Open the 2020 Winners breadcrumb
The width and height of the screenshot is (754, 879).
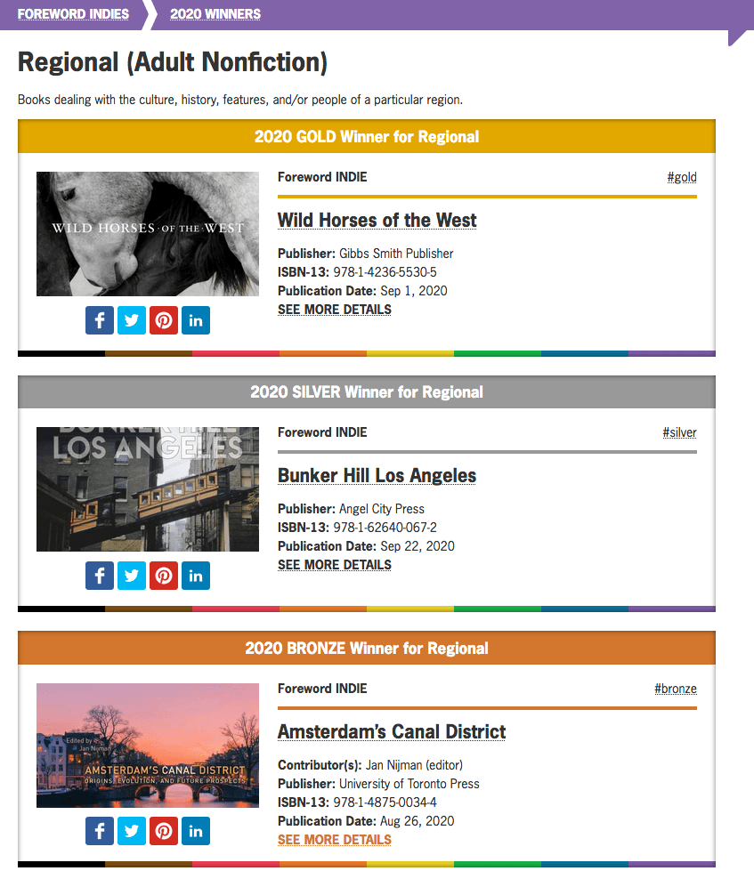215,14
